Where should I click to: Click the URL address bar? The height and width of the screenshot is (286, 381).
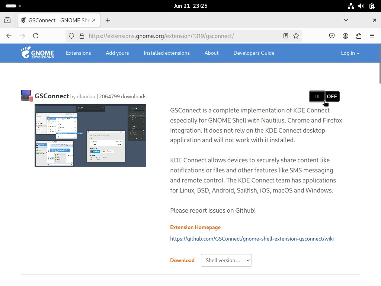pos(183,36)
